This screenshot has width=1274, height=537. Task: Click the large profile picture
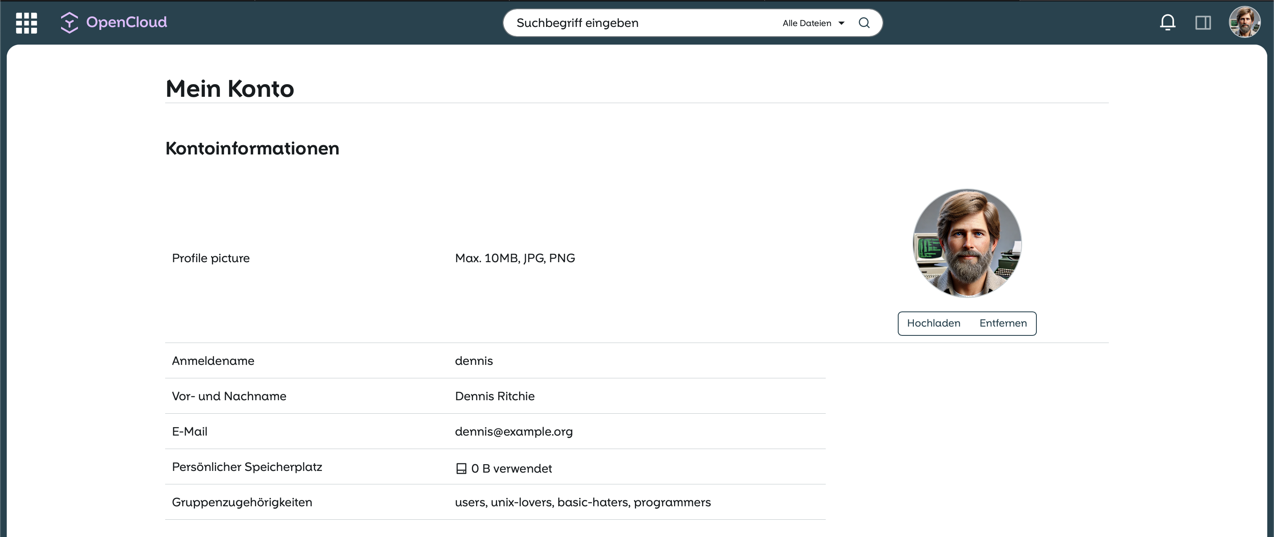point(967,243)
